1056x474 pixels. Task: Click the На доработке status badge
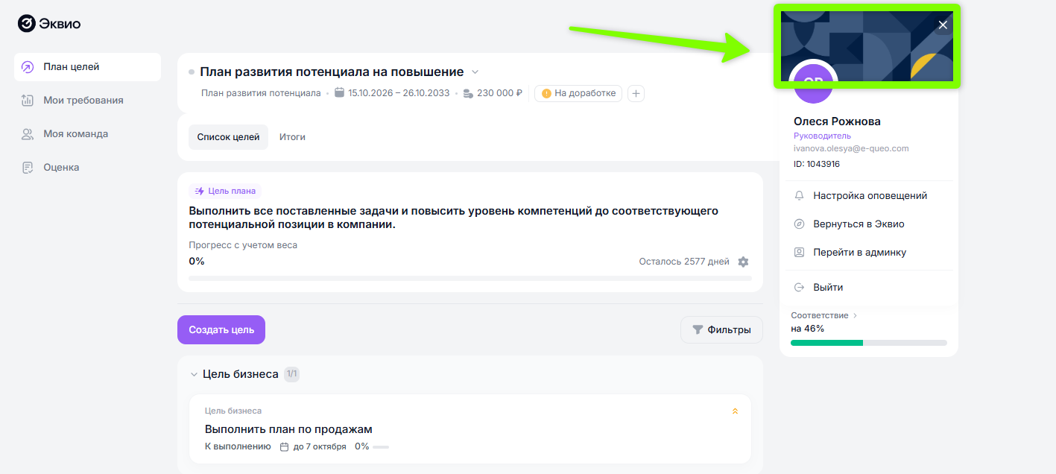click(x=578, y=93)
